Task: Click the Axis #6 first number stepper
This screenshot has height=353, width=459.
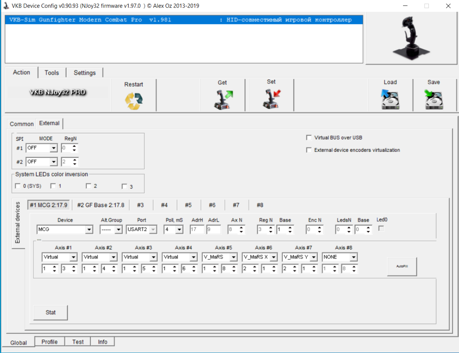Action: [250, 269]
